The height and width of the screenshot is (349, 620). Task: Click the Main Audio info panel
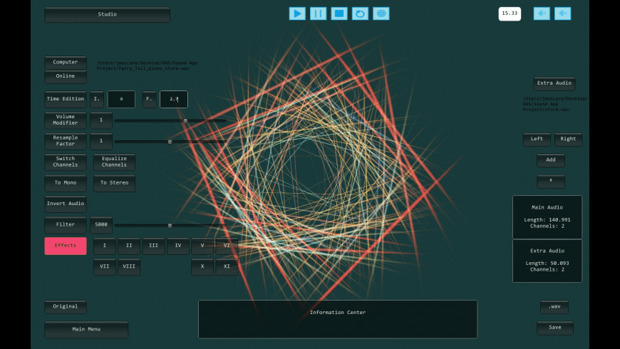pyautogui.click(x=547, y=217)
